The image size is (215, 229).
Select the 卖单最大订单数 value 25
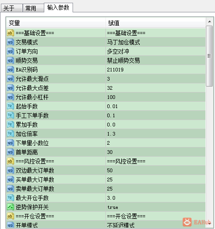pos(156,189)
